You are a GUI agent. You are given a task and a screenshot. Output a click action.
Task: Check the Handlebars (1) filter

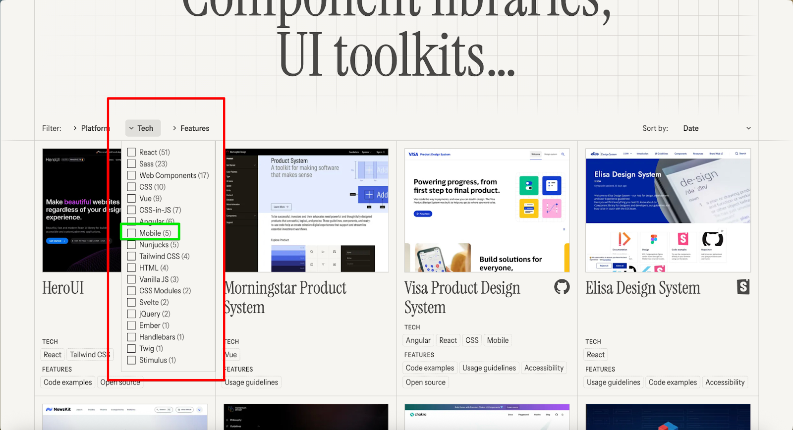(x=131, y=337)
